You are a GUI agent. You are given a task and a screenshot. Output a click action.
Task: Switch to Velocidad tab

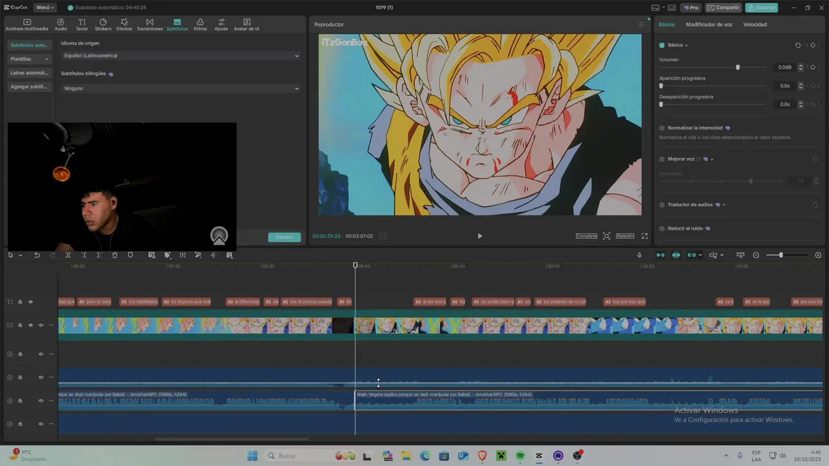(x=755, y=25)
